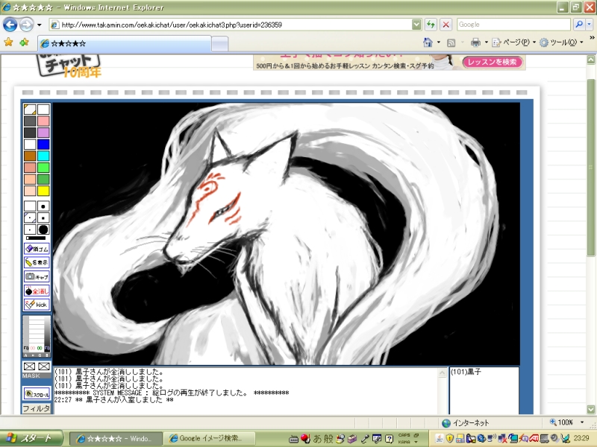Click the Google search box
Screen dimensions: 597x447
click(513, 25)
